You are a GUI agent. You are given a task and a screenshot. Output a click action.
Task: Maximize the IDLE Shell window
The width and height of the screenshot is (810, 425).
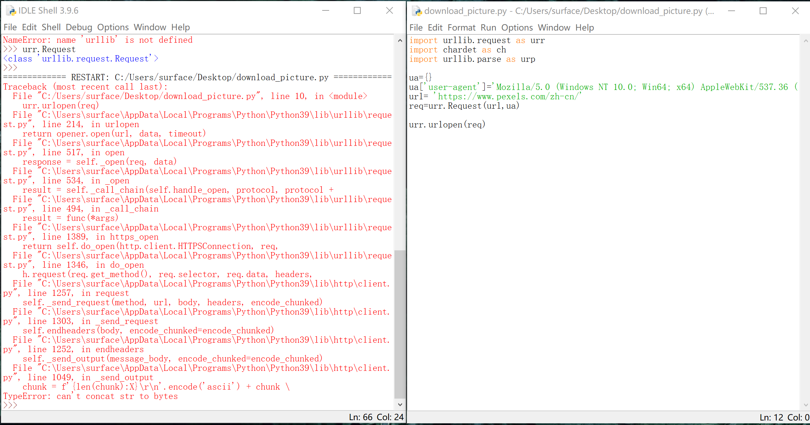pos(357,11)
